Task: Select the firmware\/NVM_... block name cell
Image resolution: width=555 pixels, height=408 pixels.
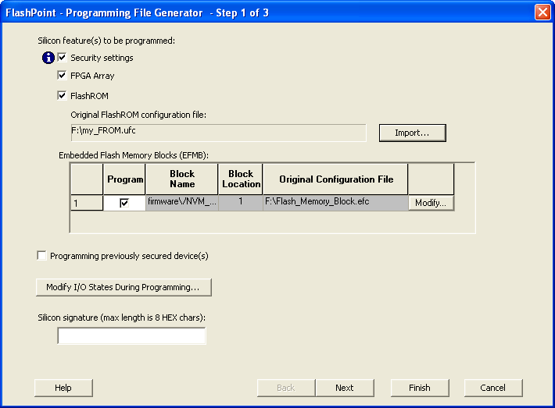Action: pyautogui.click(x=182, y=203)
